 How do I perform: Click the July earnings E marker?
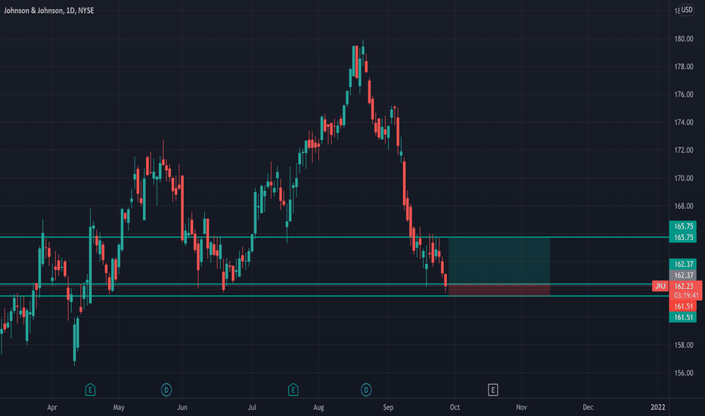tap(293, 390)
